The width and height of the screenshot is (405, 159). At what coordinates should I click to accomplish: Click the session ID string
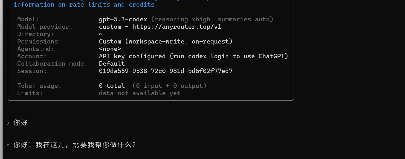(166, 71)
